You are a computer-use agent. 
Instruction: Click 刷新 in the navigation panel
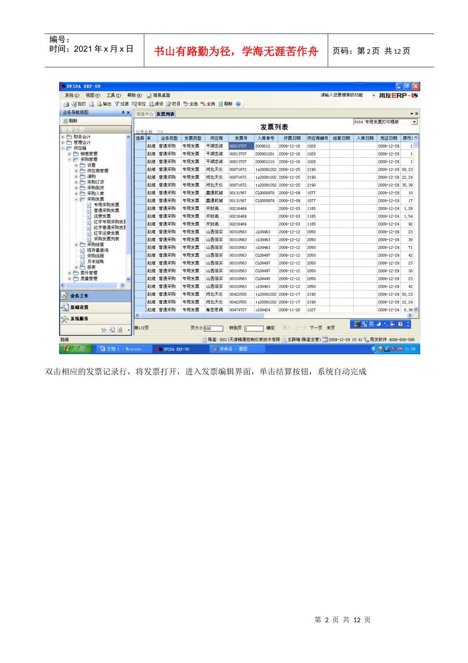70,121
